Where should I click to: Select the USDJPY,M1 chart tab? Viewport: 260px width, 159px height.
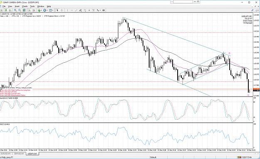(x=32, y=154)
